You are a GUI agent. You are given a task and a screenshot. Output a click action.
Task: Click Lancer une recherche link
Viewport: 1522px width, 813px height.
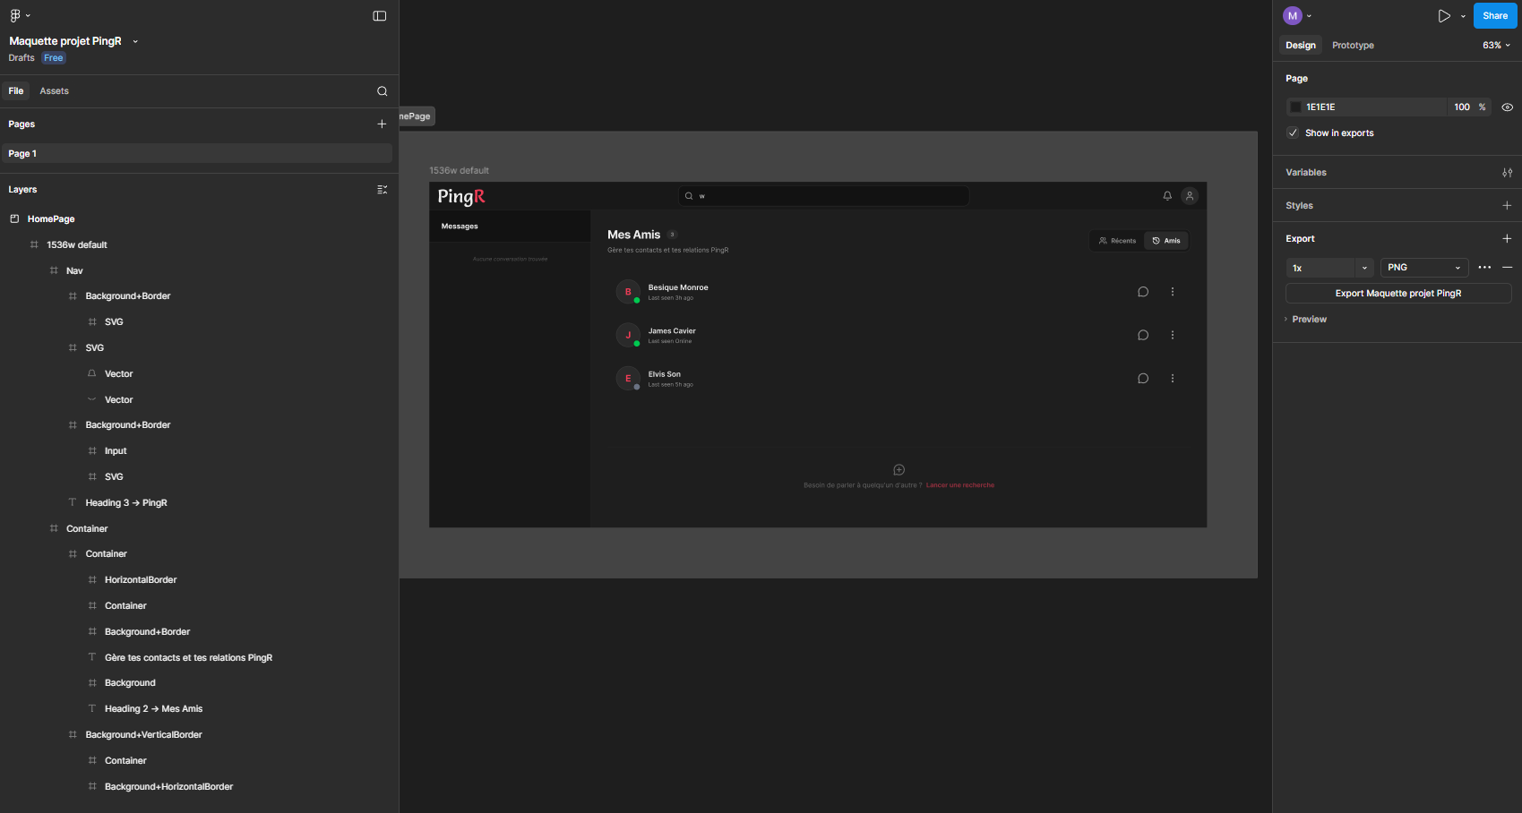(960, 485)
